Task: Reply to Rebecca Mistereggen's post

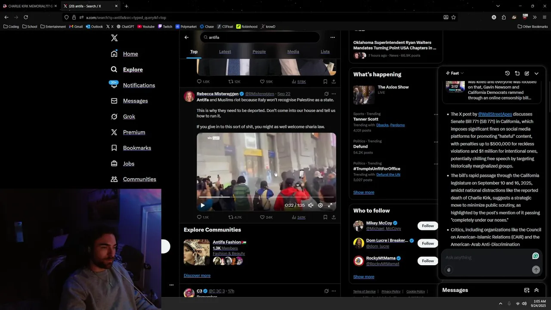Action: tap(202, 217)
